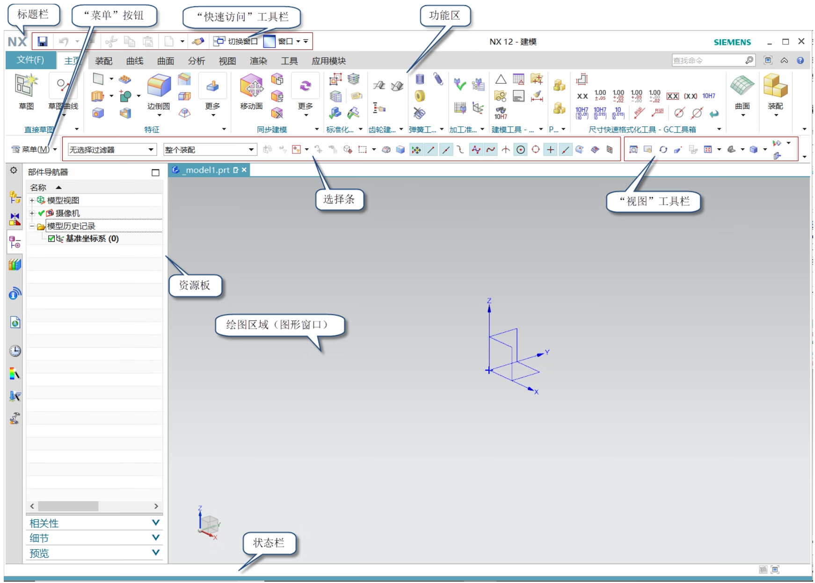Viewport: 815px width, 583px height.
Task: Expand the Dependencies (相关性) panel
Action: [x=94, y=523]
